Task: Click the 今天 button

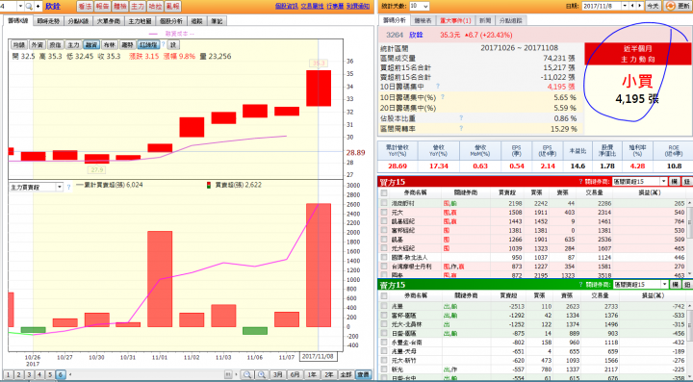Action: pyautogui.click(x=653, y=6)
